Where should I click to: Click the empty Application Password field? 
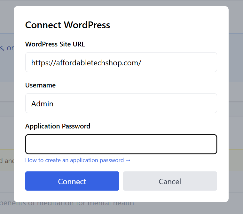coord(121,144)
